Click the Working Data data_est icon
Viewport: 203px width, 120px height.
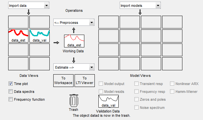click(x=74, y=41)
